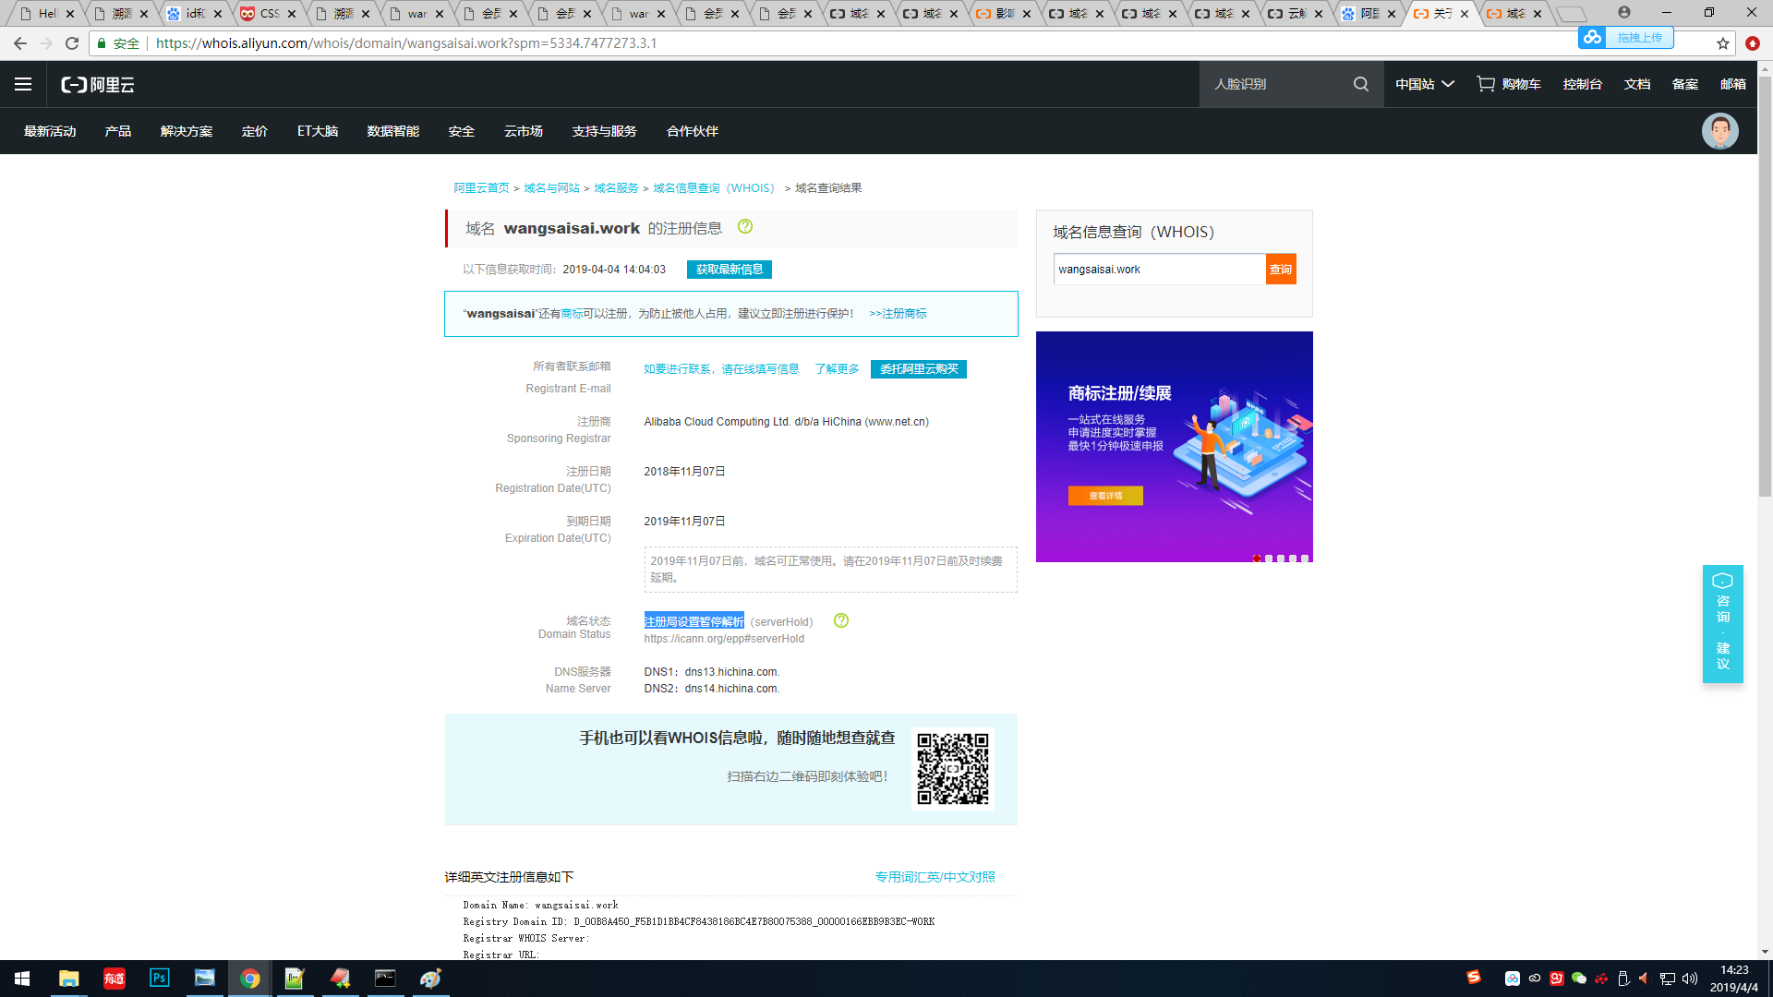This screenshot has width=1773, height=997.
Task: Click the volume icon in system tray
Action: tap(1690, 979)
